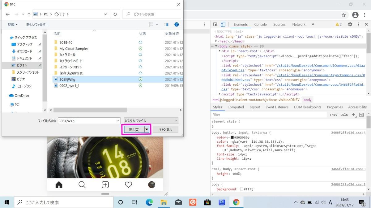Open the view options dropdown arrow
Image resolution: width=371 pixels, height=208 pixels.
pos(157,24)
